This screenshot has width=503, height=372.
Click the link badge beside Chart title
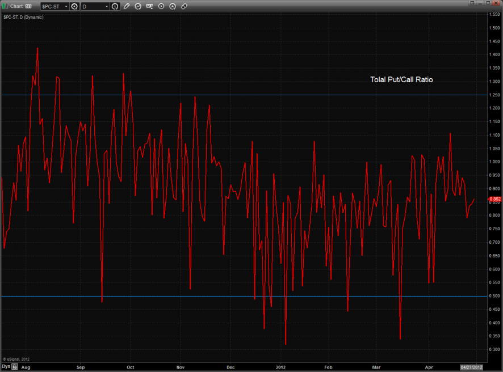[x=28, y=6]
